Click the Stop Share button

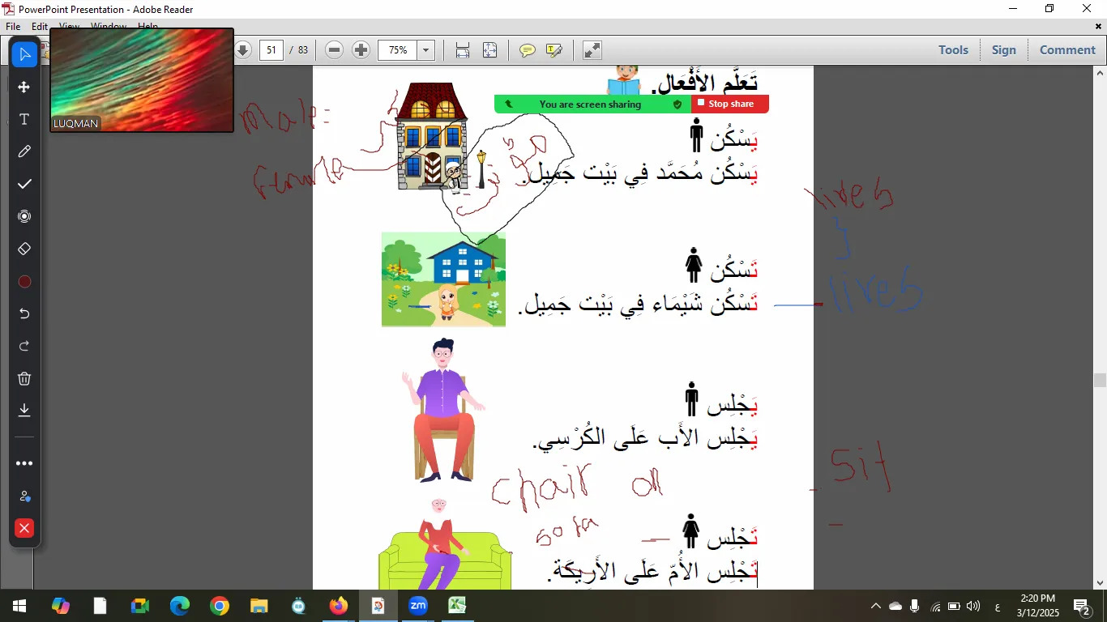click(x=728, y=104)
